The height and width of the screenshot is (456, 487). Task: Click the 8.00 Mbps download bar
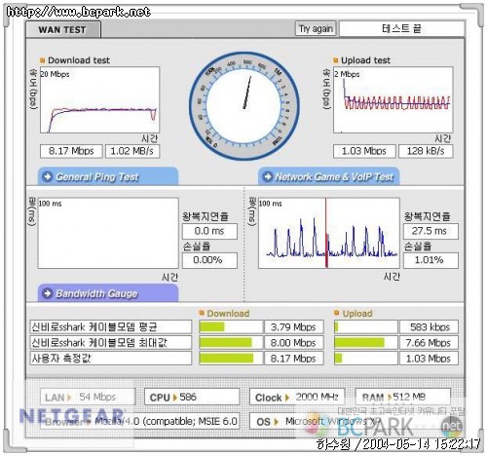tap(231, 342)
